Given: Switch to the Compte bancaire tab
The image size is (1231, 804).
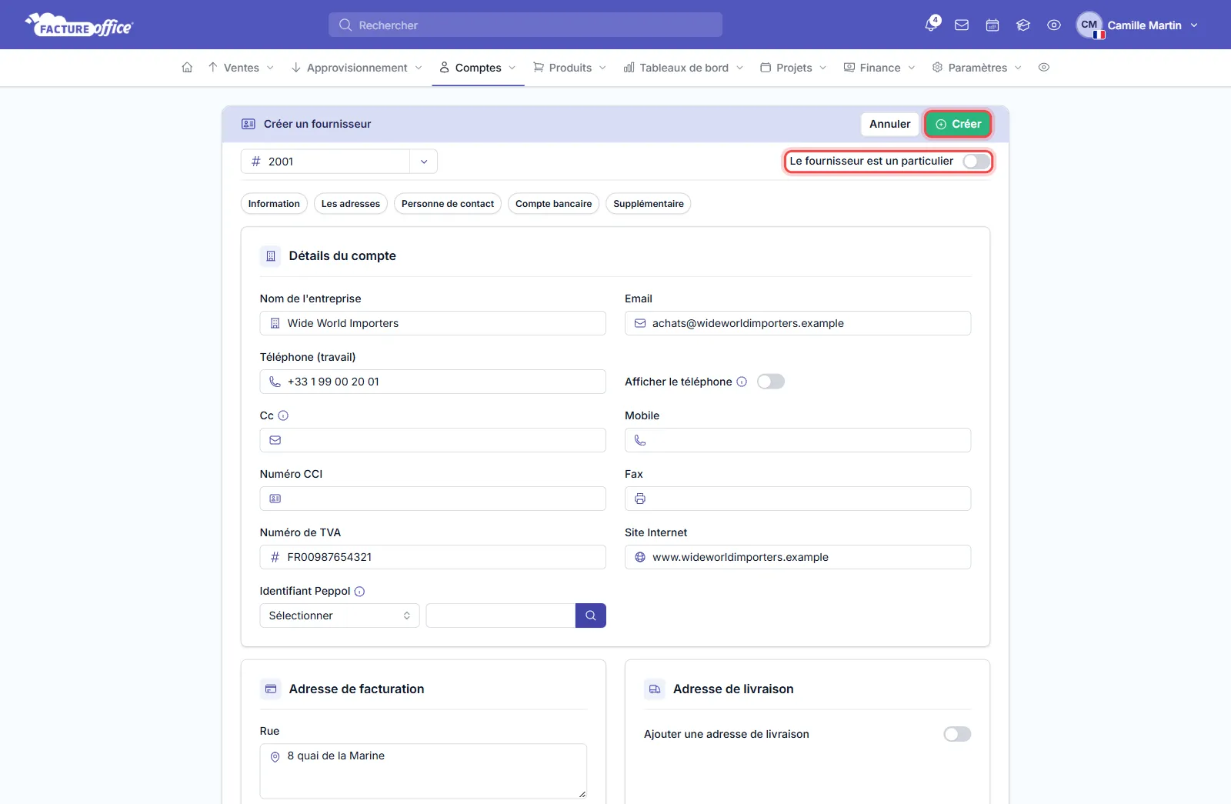Looking at the screenshot, I should tap(554, 204).
